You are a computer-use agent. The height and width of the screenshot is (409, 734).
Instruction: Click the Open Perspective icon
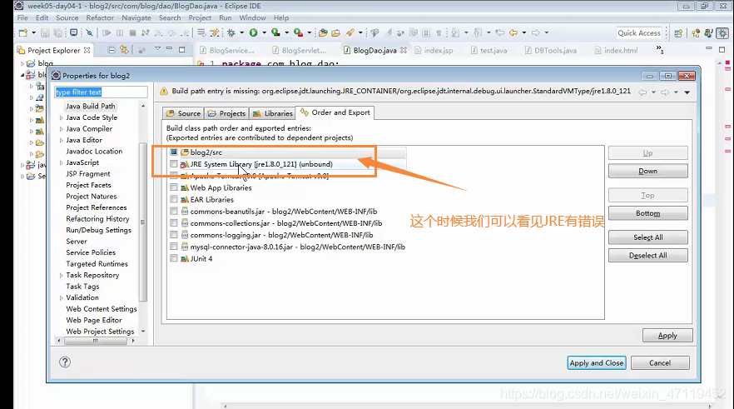tap(678, 33)
